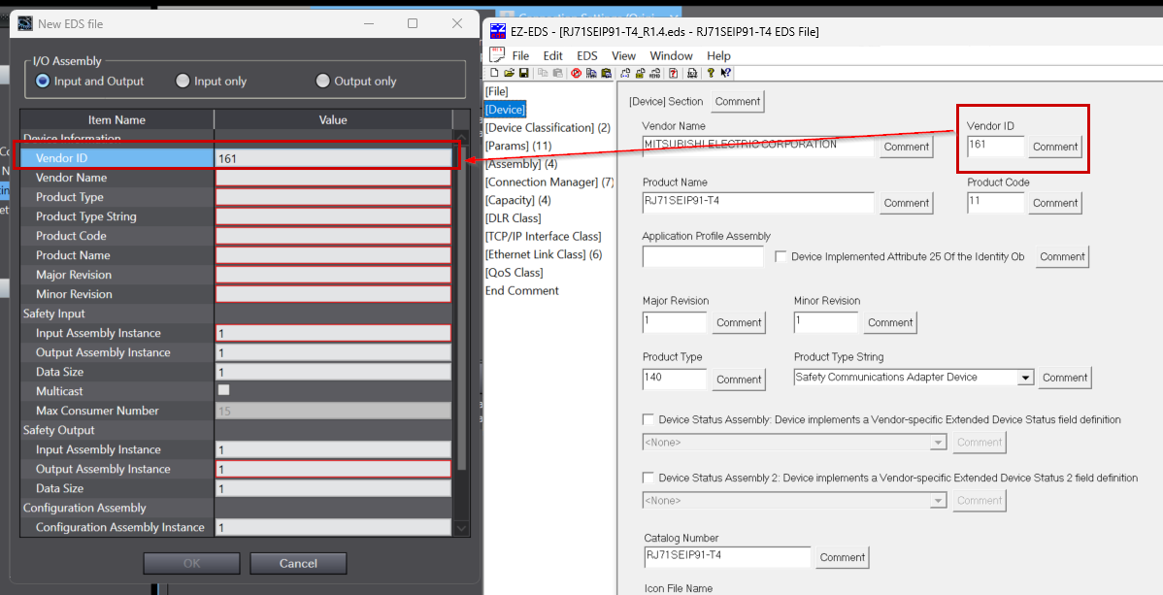
Task: Select [Device Classification] (2) in the tree
Action: [x=548, y=127]
